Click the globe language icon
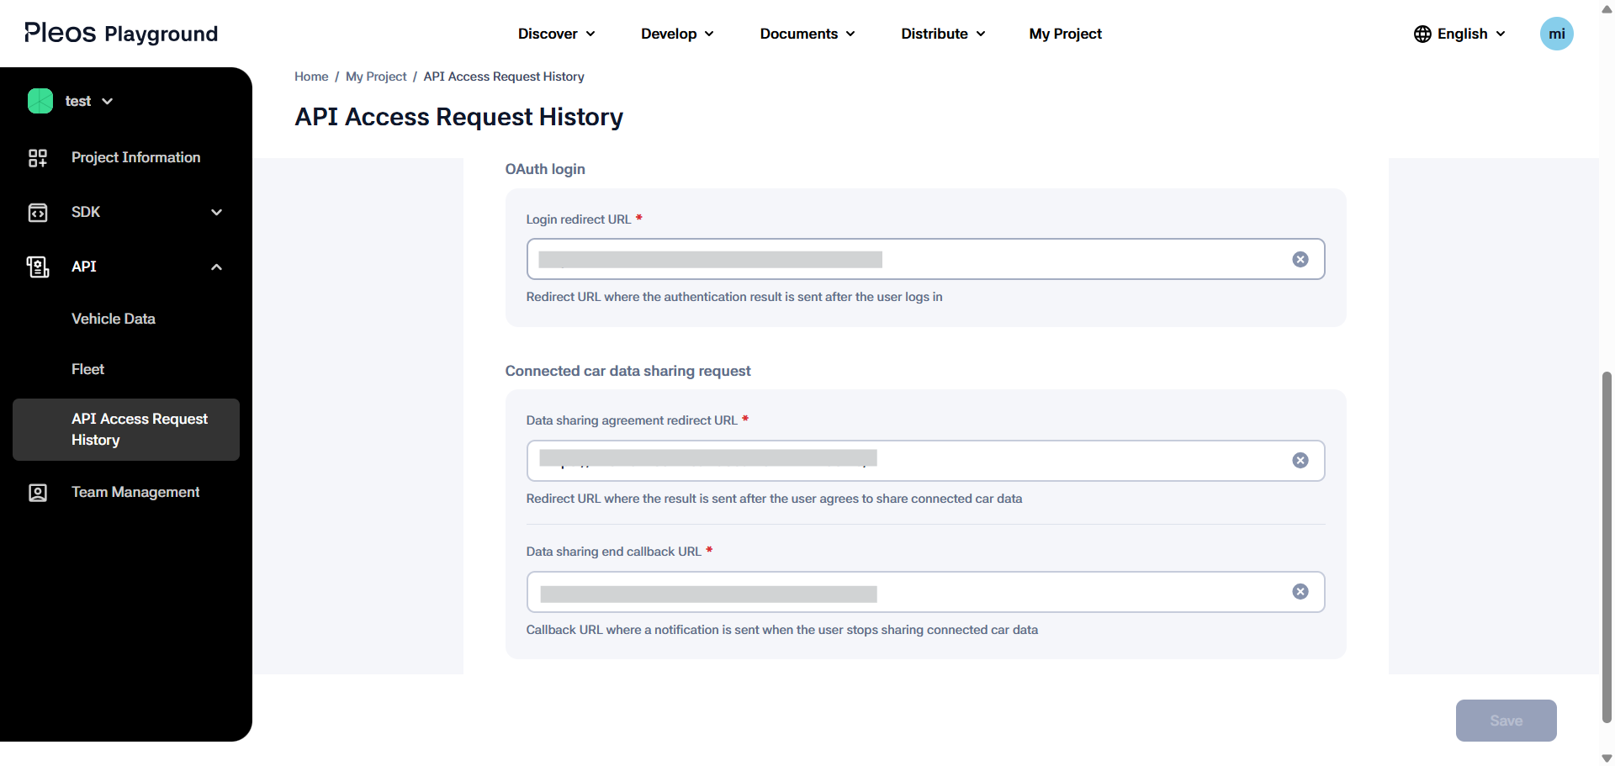1615x766 pixels. click(1422, 34)
